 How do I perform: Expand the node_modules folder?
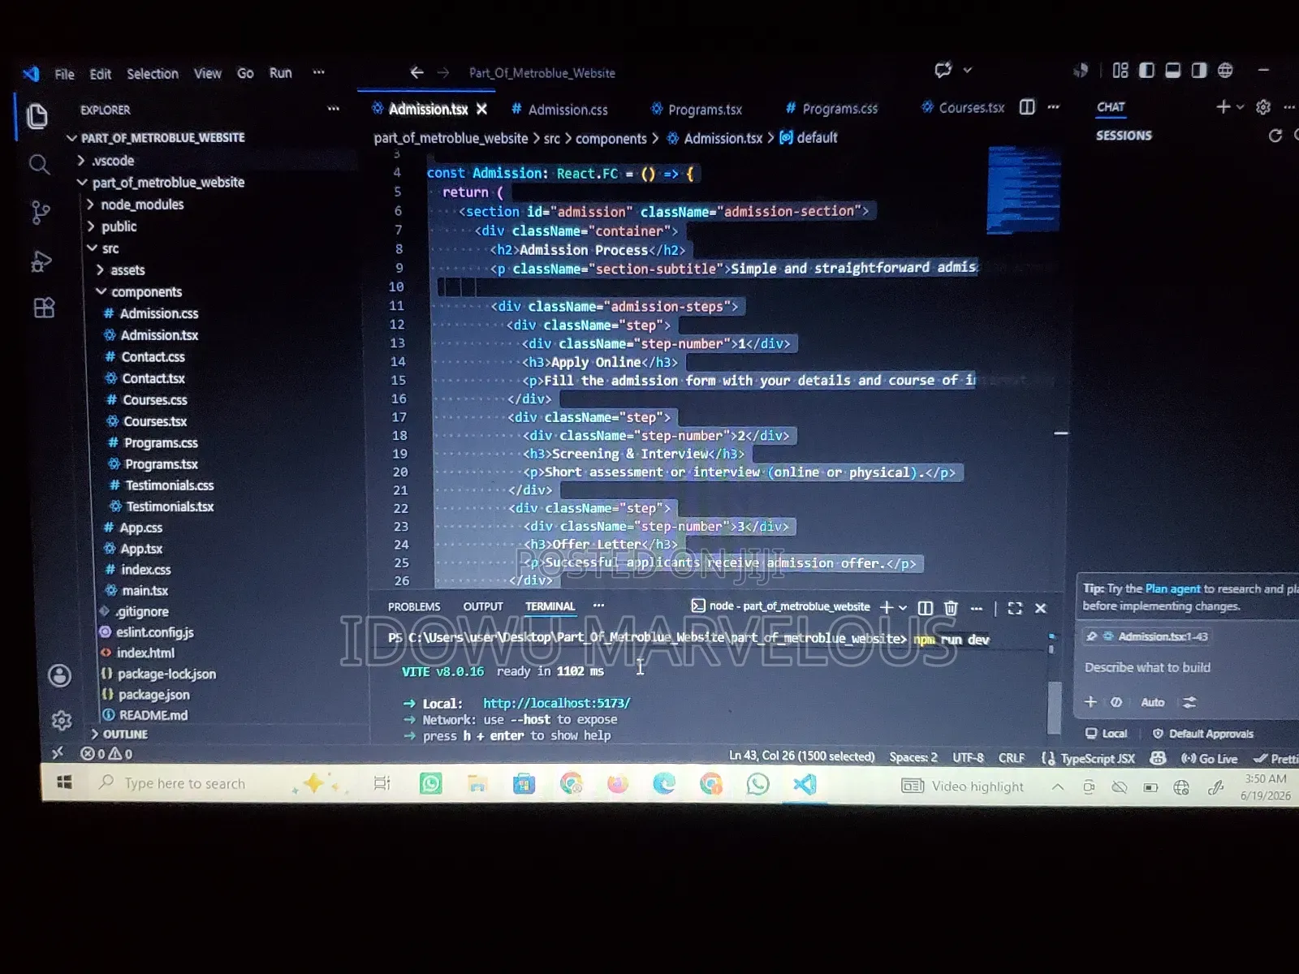142,205
